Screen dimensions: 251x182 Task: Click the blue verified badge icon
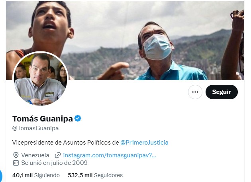78,118
